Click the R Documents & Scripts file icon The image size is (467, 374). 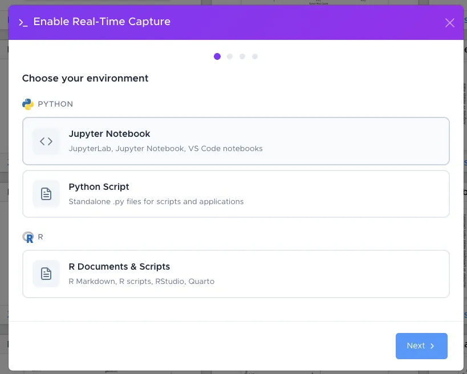pos(46,274)
